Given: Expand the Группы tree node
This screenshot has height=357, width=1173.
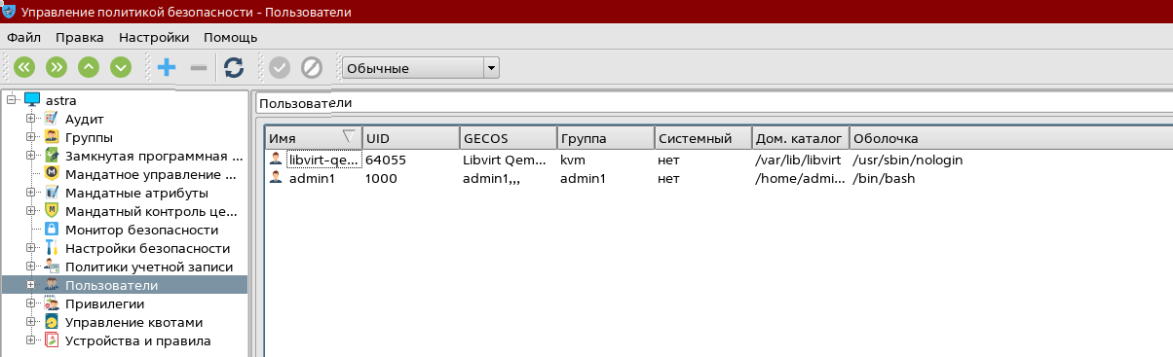Looking at the screenshot, I should point(31,137).
